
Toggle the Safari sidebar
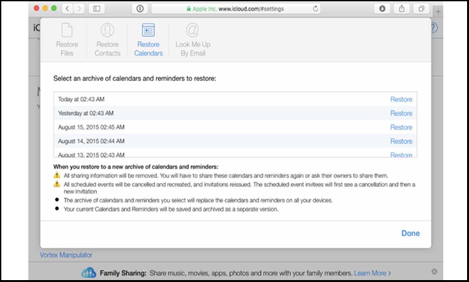point(96,9)
